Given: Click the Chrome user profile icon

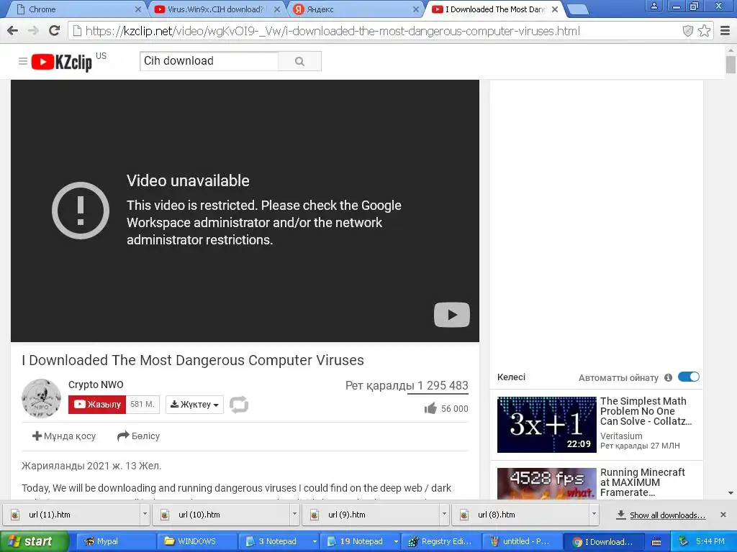Looking at the screenshot, I should [654, 6].
